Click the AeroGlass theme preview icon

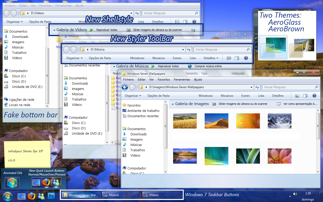pyautogui.click(x=273, y=47)
